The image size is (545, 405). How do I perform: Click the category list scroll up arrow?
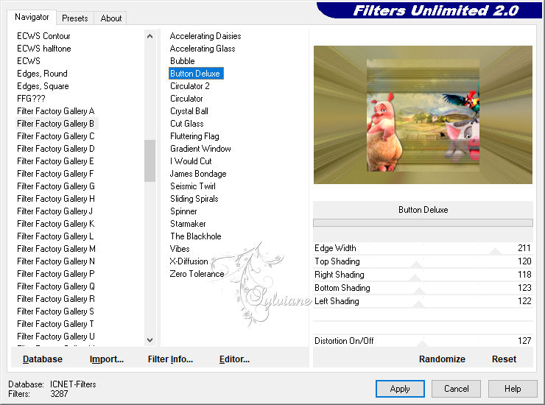coord(150,36)
